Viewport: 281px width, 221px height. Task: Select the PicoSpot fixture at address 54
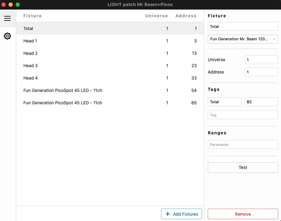pos(110,90)
